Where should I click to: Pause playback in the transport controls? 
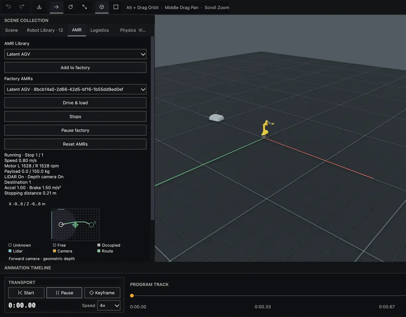pyautogui.click(x=64, y=293)
